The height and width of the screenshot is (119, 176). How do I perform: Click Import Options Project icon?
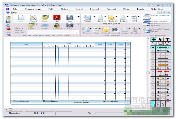pyautogui.click(x=87, y=18)
